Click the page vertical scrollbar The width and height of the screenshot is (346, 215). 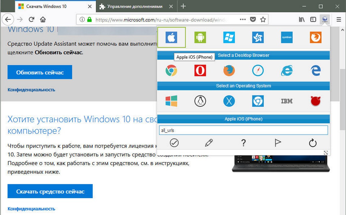tap(343, 99)
